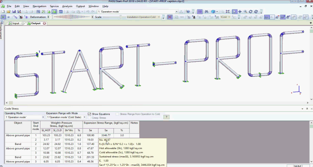Click the Sa column header
The width and height of the screenshot is (313, 167).
(x=106, y=130)
